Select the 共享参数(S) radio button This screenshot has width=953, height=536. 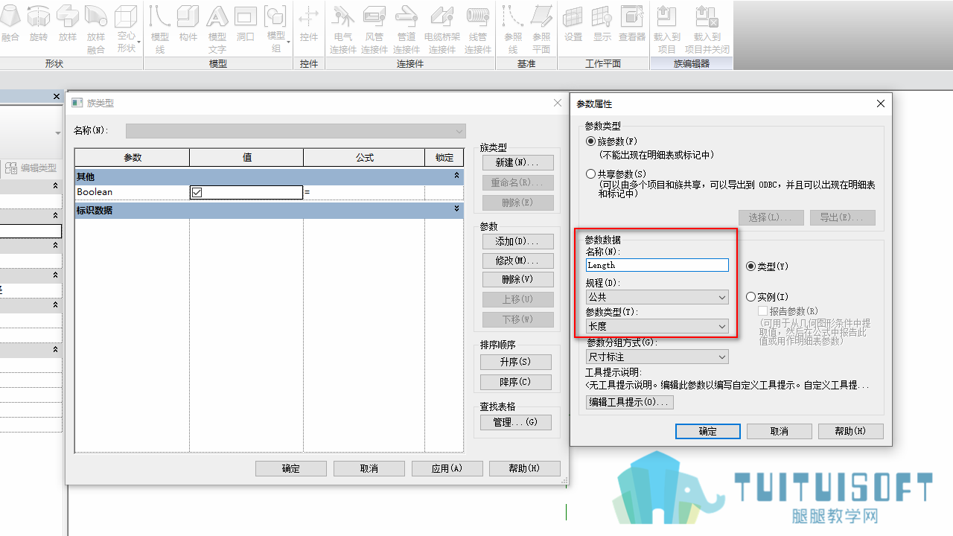tap(591, 174)
